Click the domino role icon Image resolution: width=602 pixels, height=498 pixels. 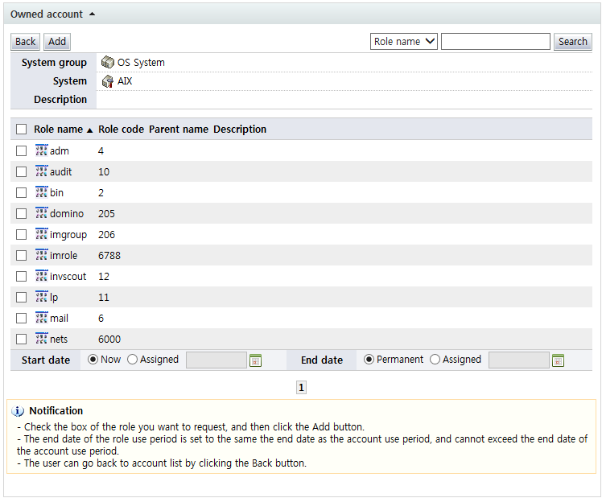(42, 213)
